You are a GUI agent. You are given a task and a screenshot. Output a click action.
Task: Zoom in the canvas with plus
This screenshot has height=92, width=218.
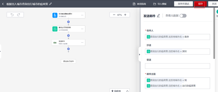click(x=125, y=15)
